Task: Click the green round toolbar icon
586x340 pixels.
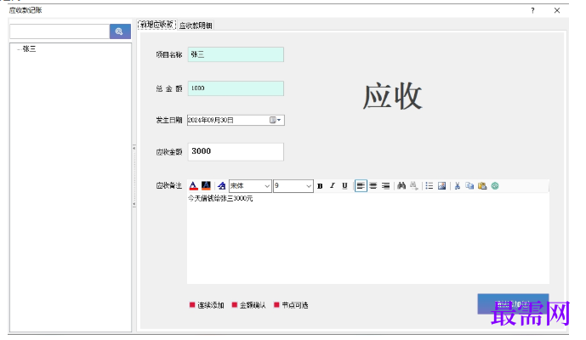Action: pyautogui.click(x=495, y=185)
